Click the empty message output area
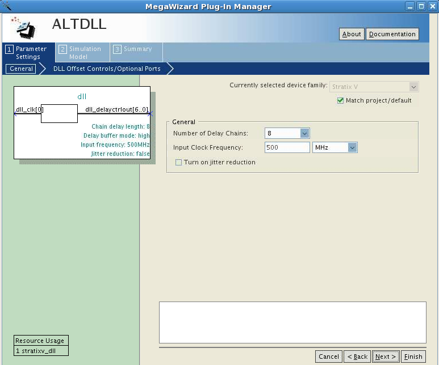The height and width of the screenshot is (365, 439). click(292, 322)
